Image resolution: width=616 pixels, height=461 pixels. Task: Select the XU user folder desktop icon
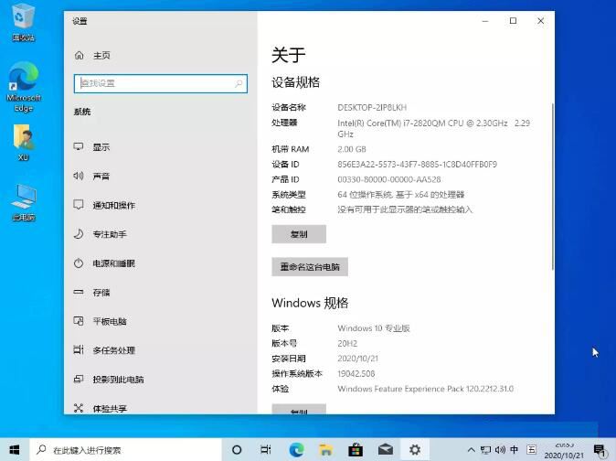24,143
